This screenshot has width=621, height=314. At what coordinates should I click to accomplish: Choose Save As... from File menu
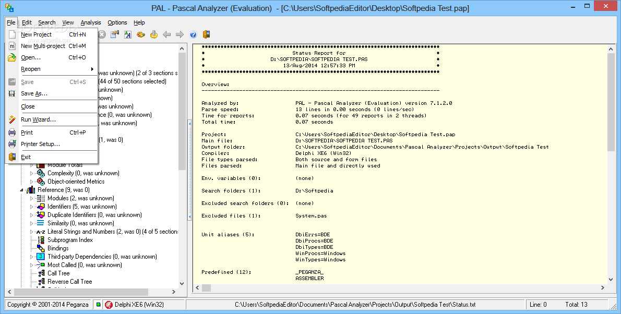(x=52, y=93)
